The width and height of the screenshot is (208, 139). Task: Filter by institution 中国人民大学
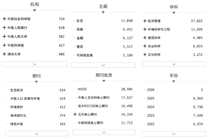point(17,37)
